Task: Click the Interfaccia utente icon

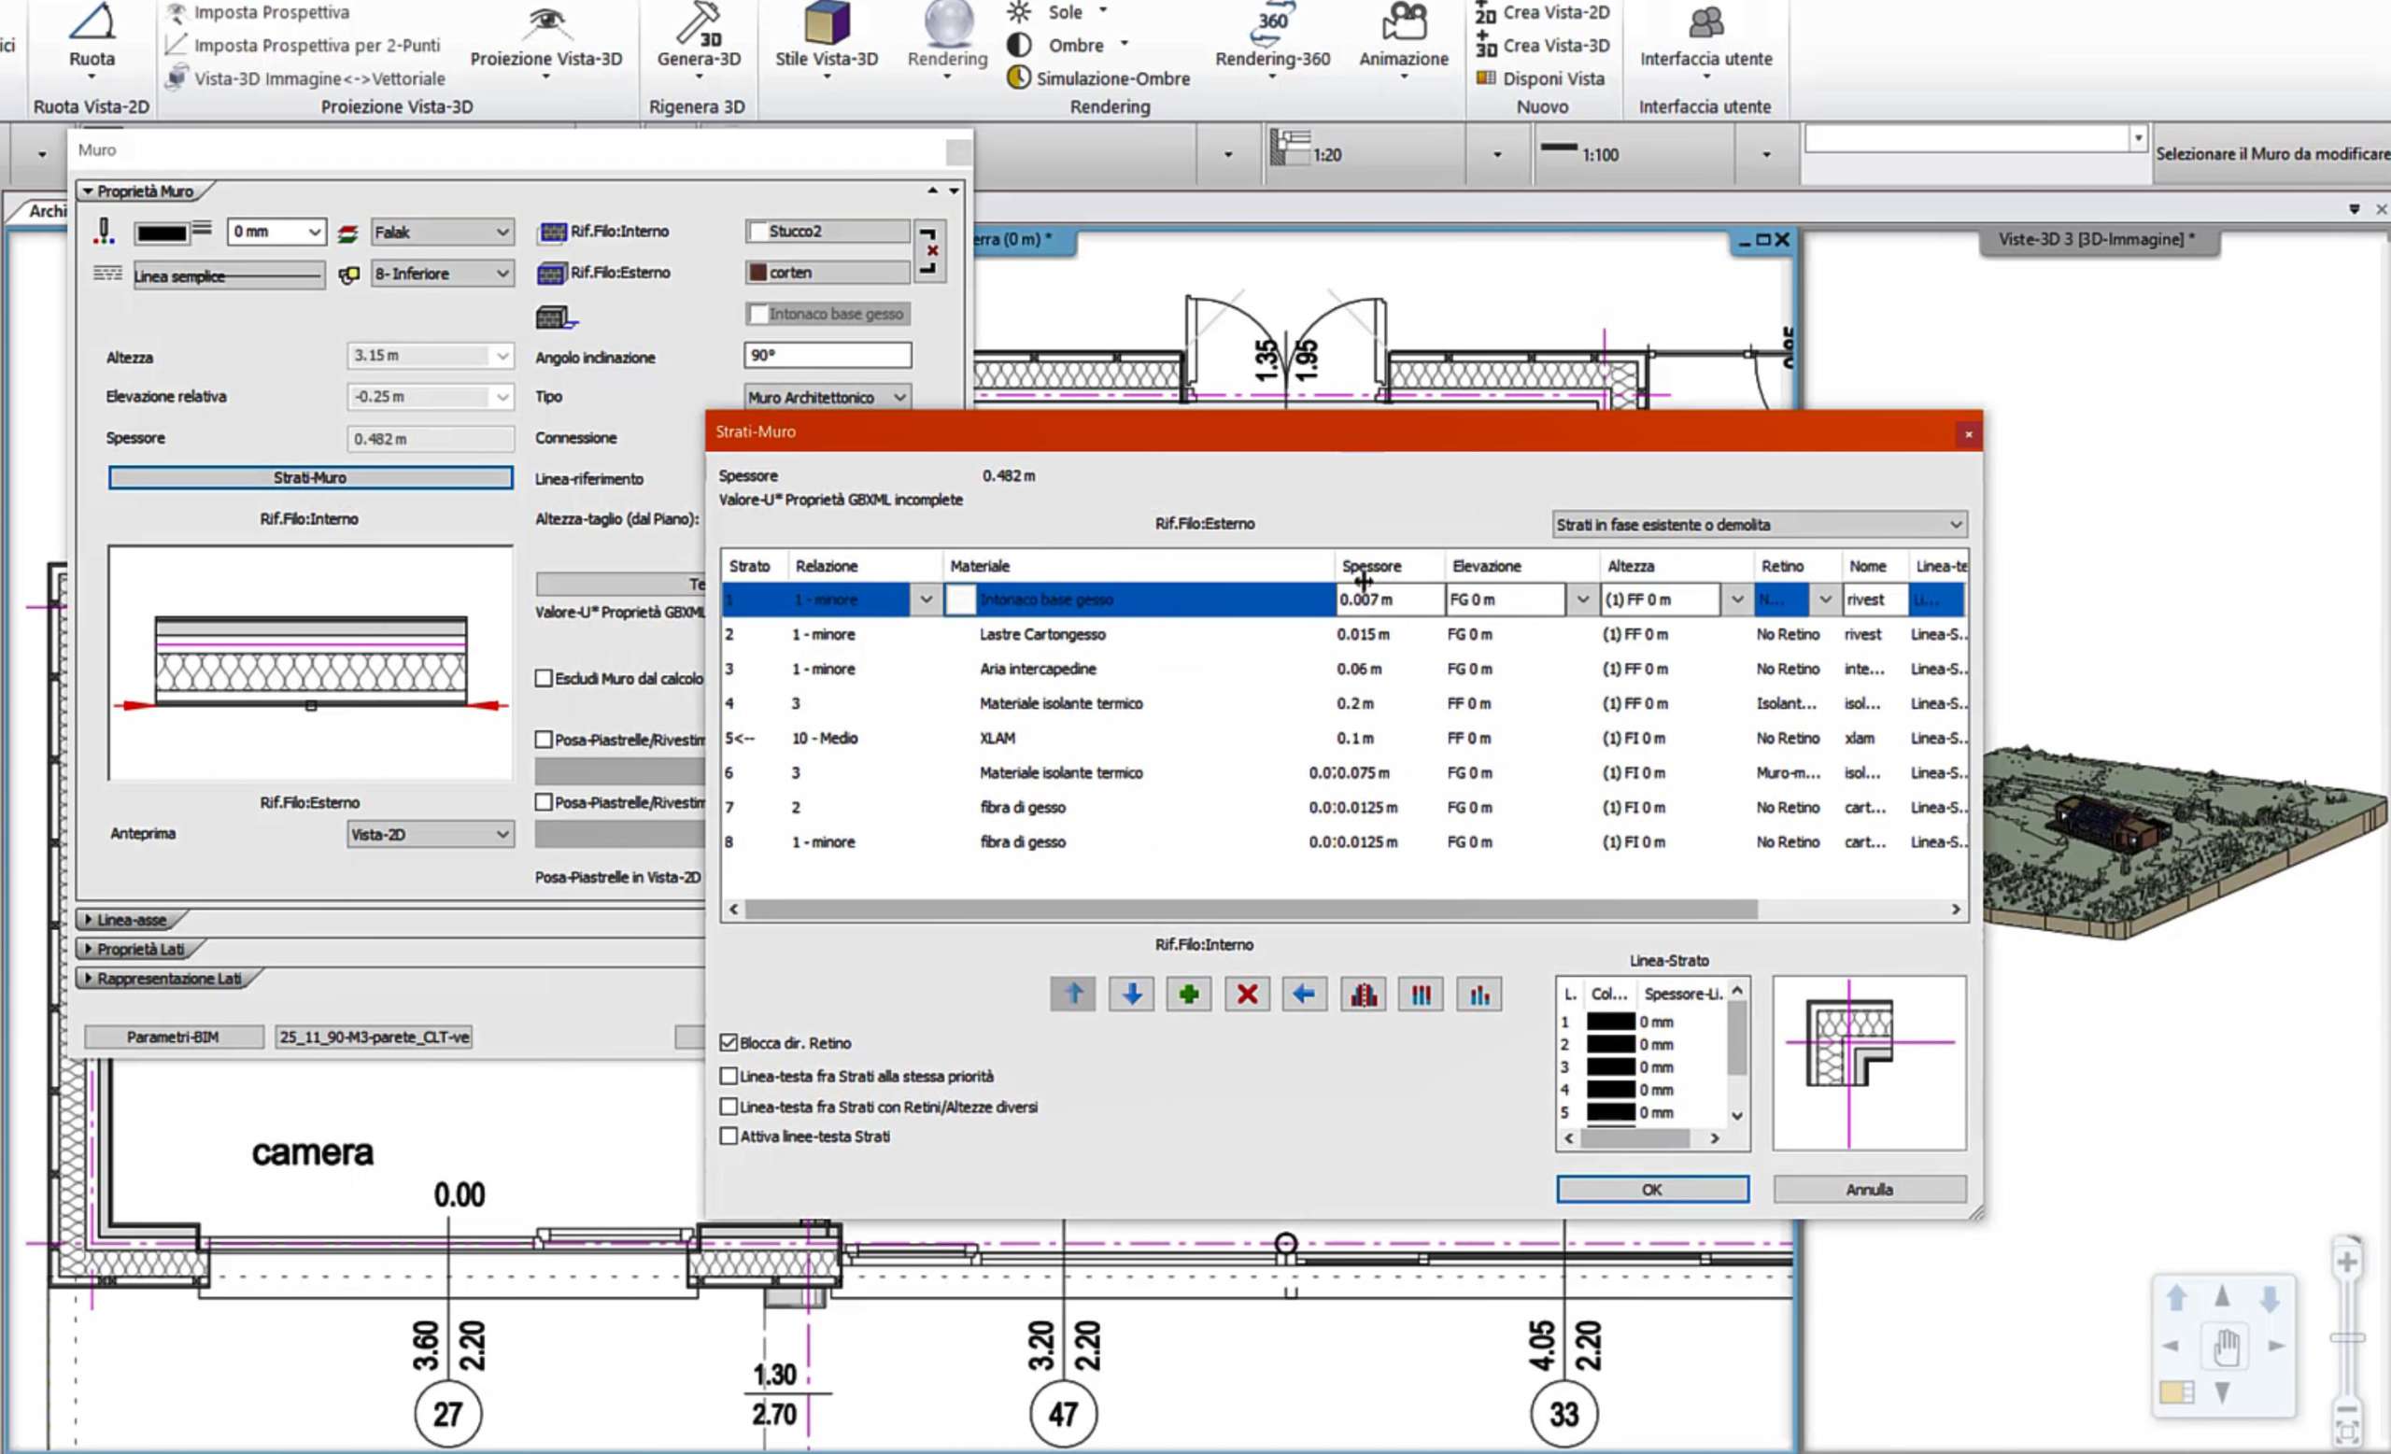Action: point(1705,23)
